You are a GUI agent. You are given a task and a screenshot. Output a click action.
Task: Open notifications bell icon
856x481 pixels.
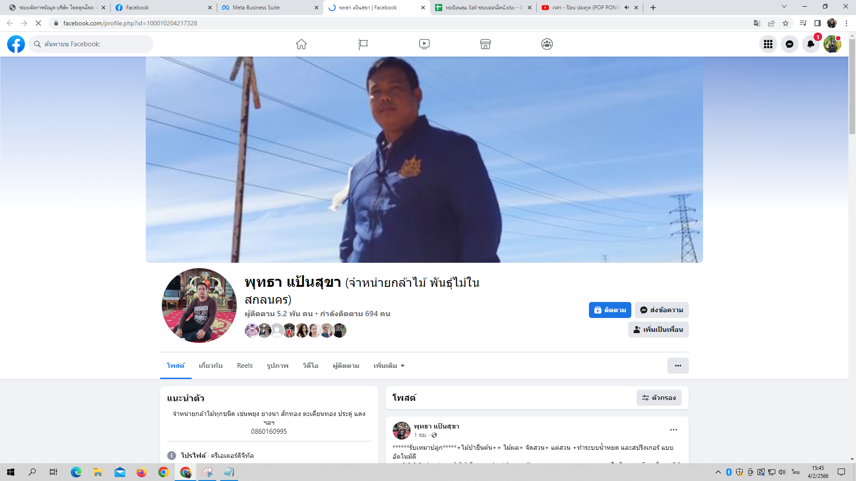coord(811,44)
